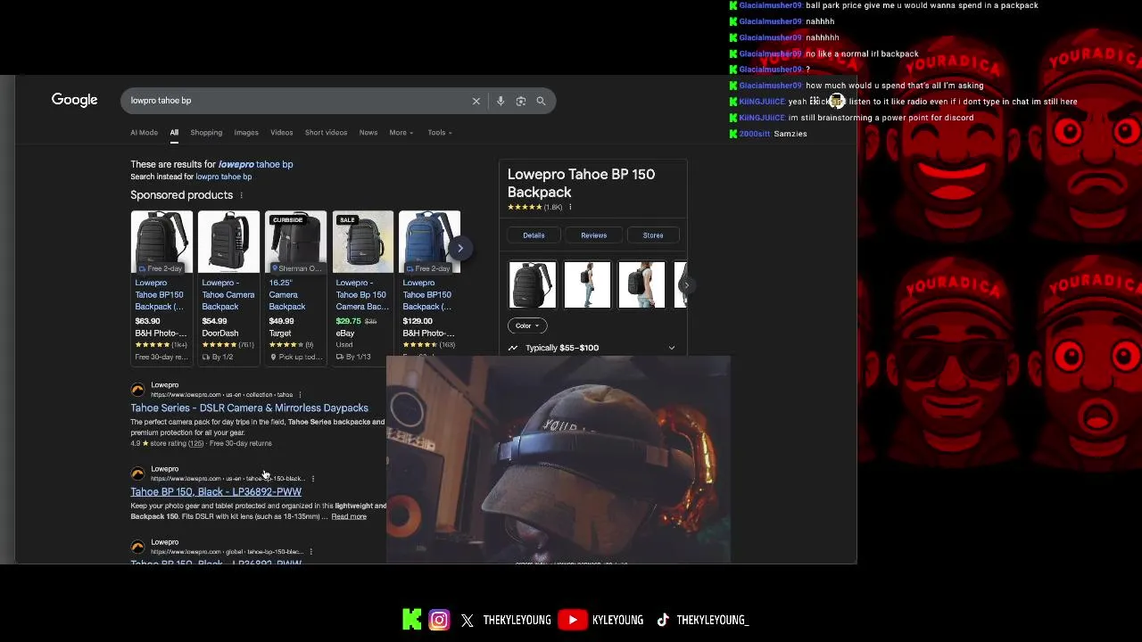Show next sponsored products with arrow
The height and width of the screenshot is (642, 1142).
pyautogui.click(x=459, y=248)
